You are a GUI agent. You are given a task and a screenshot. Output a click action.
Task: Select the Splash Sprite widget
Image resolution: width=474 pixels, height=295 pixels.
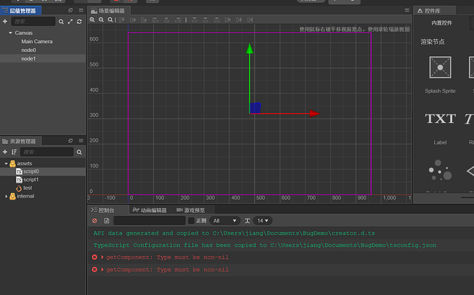click(x=440, y=67)
